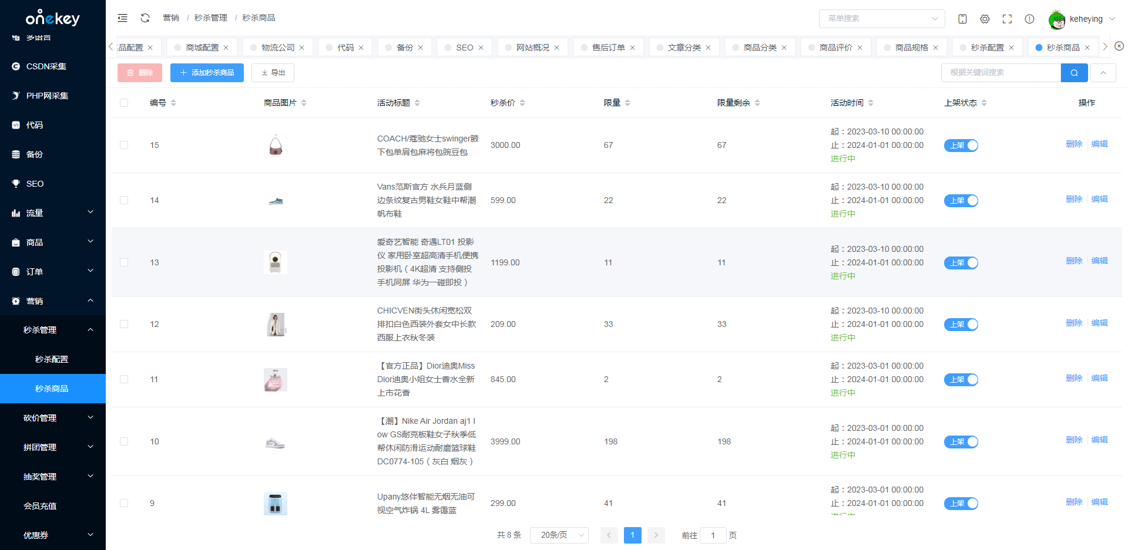Focus the 根据关键词搜索 search field
The width and height of the screenshot is (1128, 550).
(1001, 73)
